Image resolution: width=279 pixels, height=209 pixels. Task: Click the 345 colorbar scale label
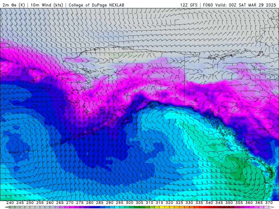[219, 203]
